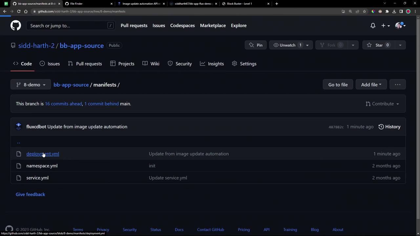Open latest commit message in commit bar
Image resolution: width=420 pixels, height=236 pixels.
[x=87, y=127]
